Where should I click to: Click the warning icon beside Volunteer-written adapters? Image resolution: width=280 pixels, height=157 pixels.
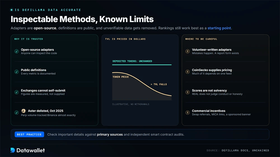pyautogui.click(x=188, y=51)
